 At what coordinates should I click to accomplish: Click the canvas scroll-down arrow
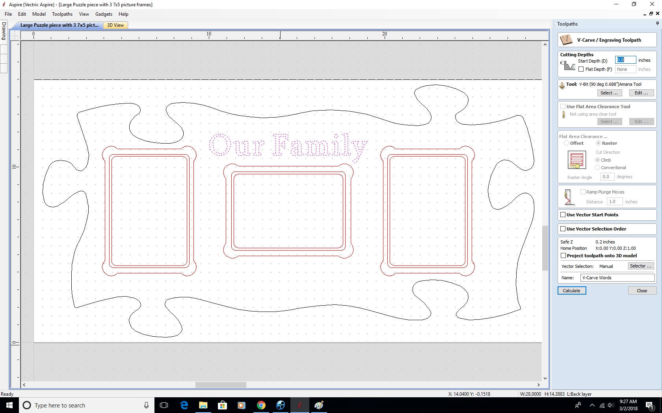545,378
